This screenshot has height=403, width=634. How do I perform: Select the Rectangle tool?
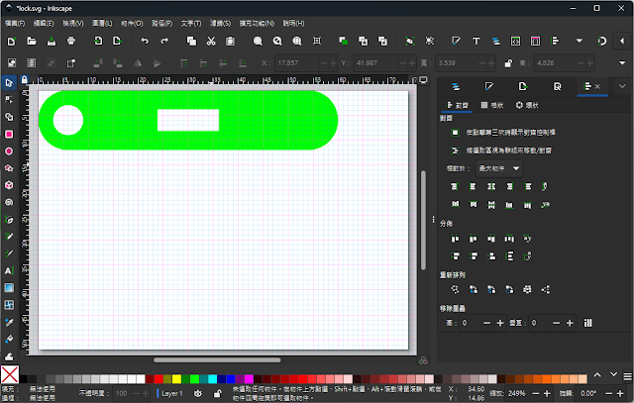(x=9, y=135)
